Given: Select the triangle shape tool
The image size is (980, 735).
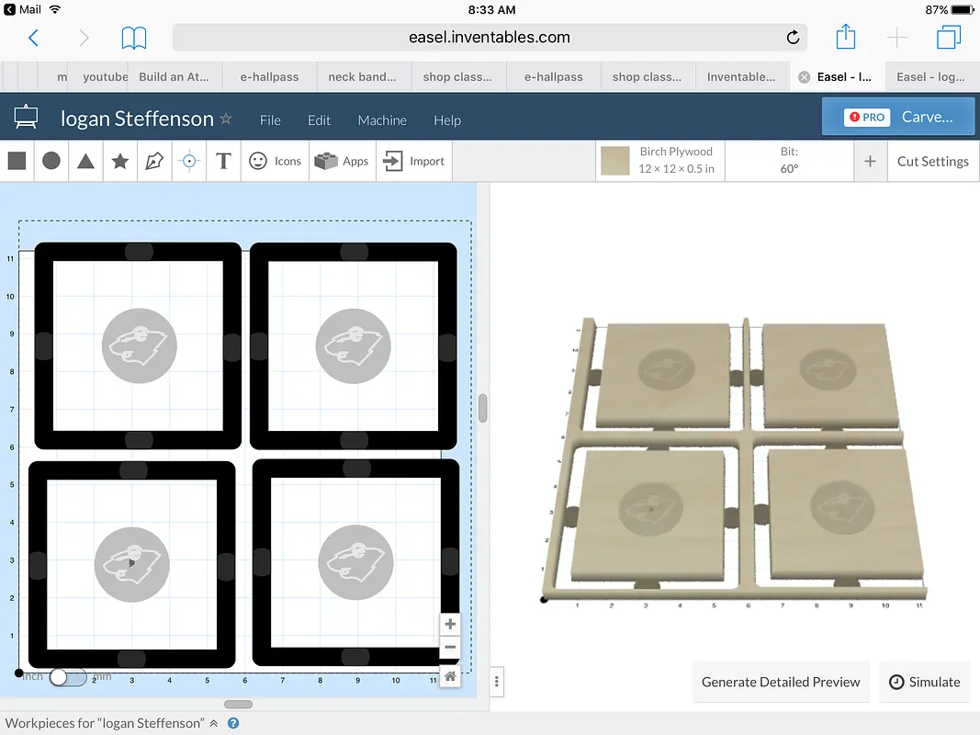Looking at the screenshot, I should click(x=85, y=161).
